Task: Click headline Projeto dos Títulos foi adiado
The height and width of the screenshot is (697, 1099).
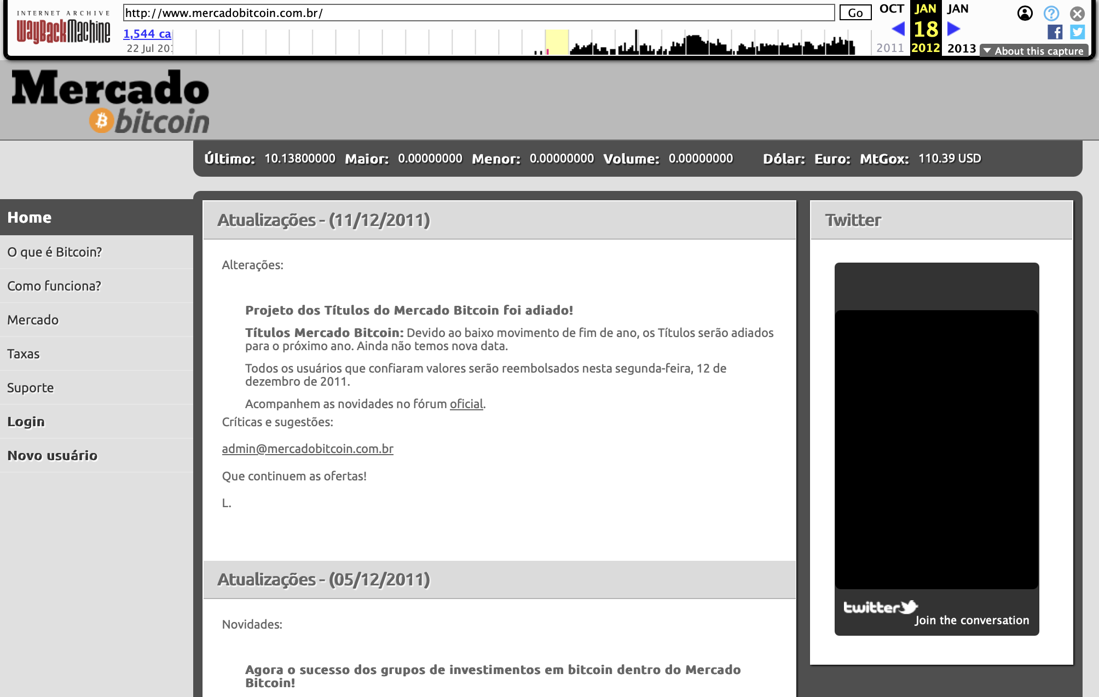Action: 409,310
